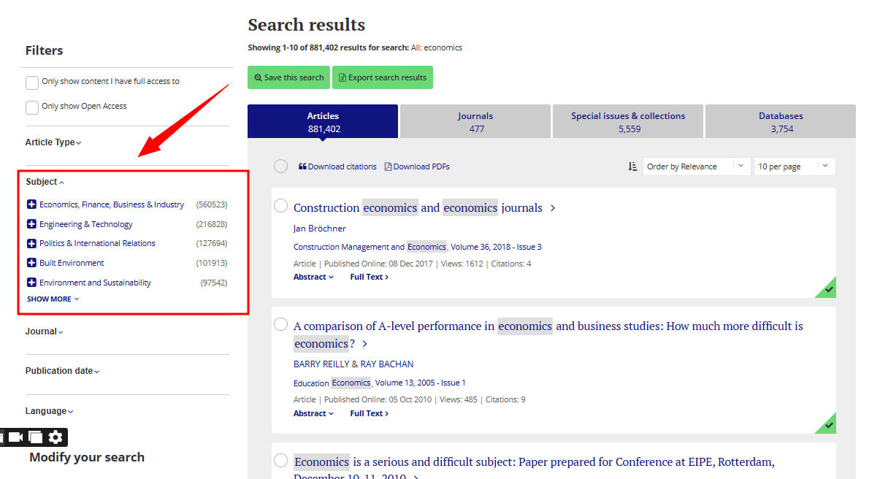
Task: Open the '10 per page' dropdown
Action: pyautogui.click(x=794, y=166)
